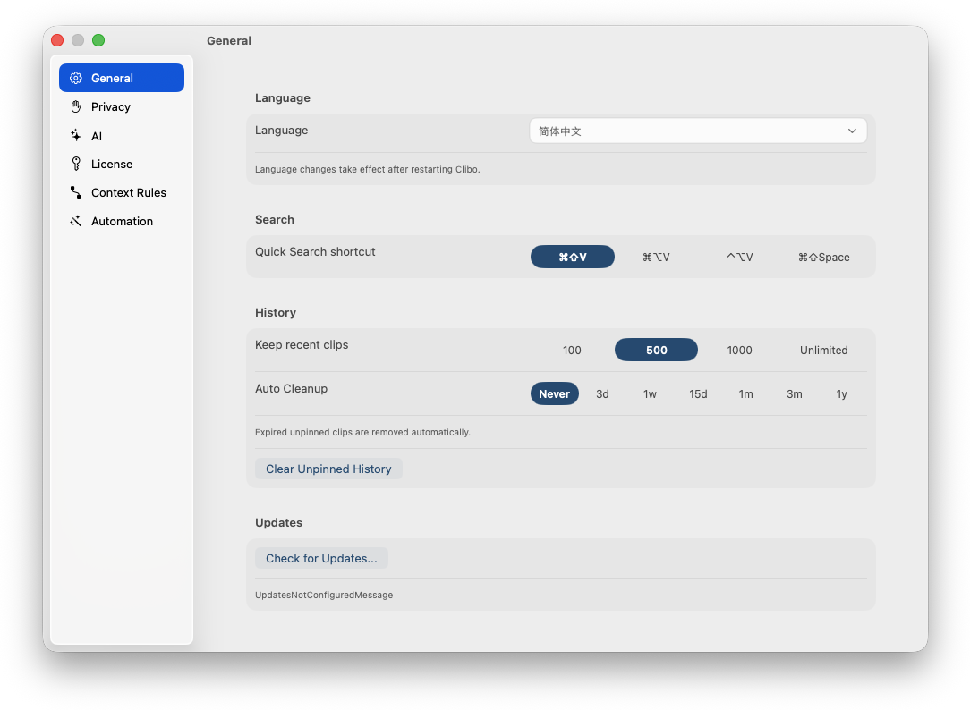
Task: Click the 'Language changes take effect' note
Action: coord(368,169)
